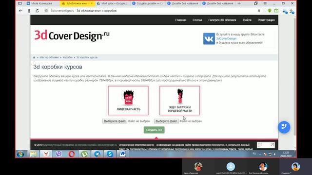Open Skype from the taskbar

(110, 154)
